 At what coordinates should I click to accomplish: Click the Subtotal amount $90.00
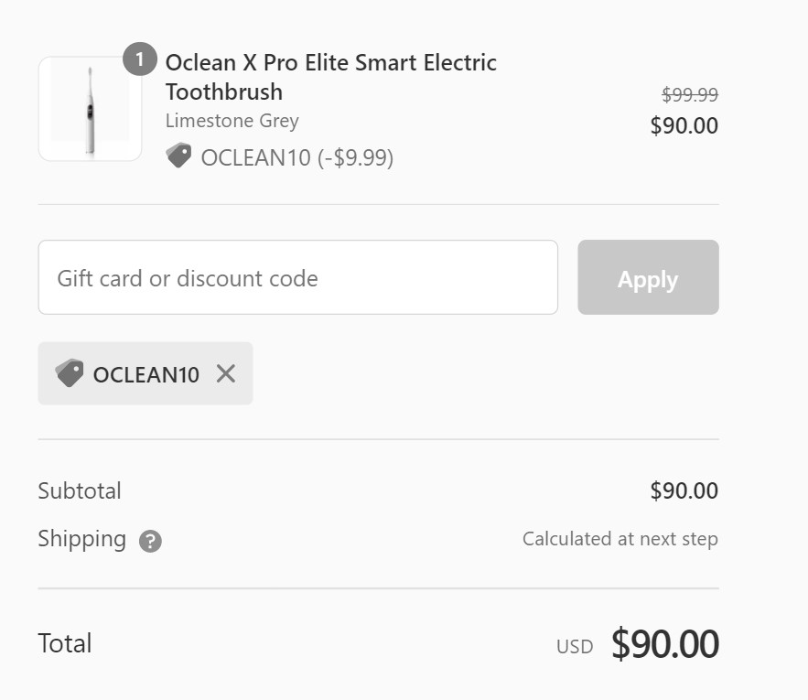point(684,490)
